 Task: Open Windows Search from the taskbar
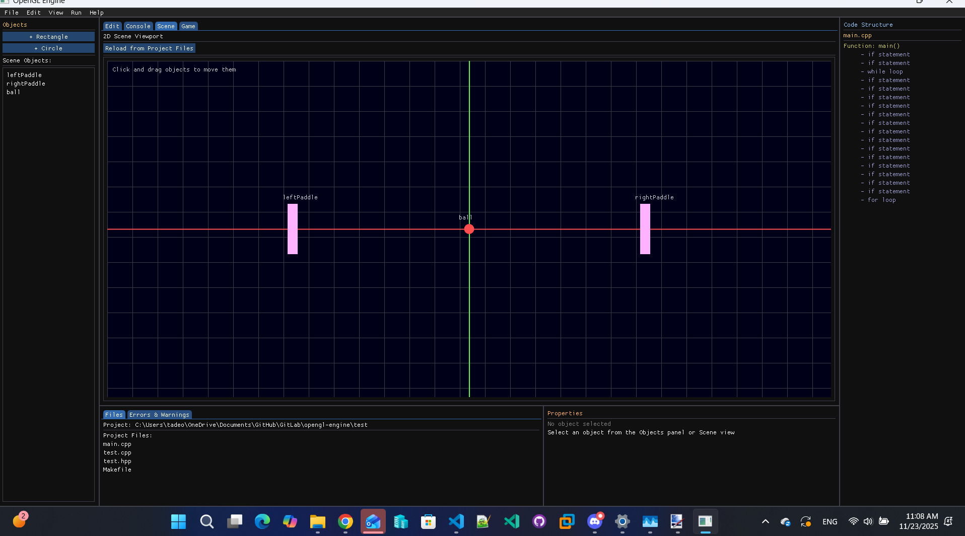pos(206,522)
